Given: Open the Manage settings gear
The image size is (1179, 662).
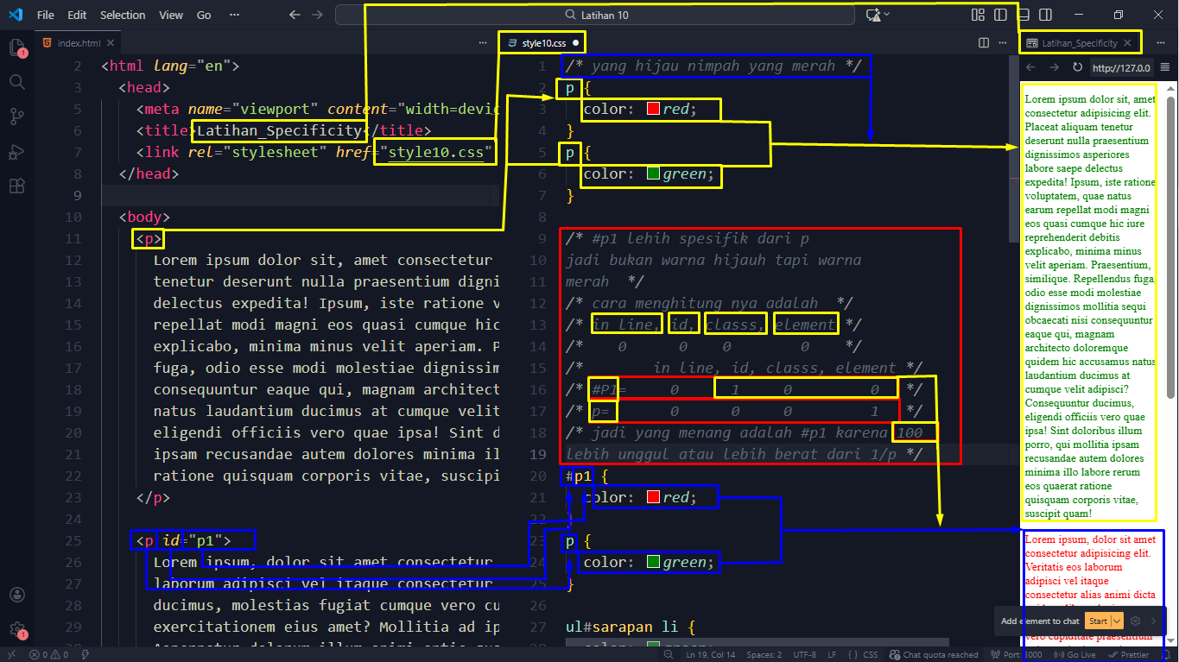Looking at the screenshot, I should click(x=17, y=628).
